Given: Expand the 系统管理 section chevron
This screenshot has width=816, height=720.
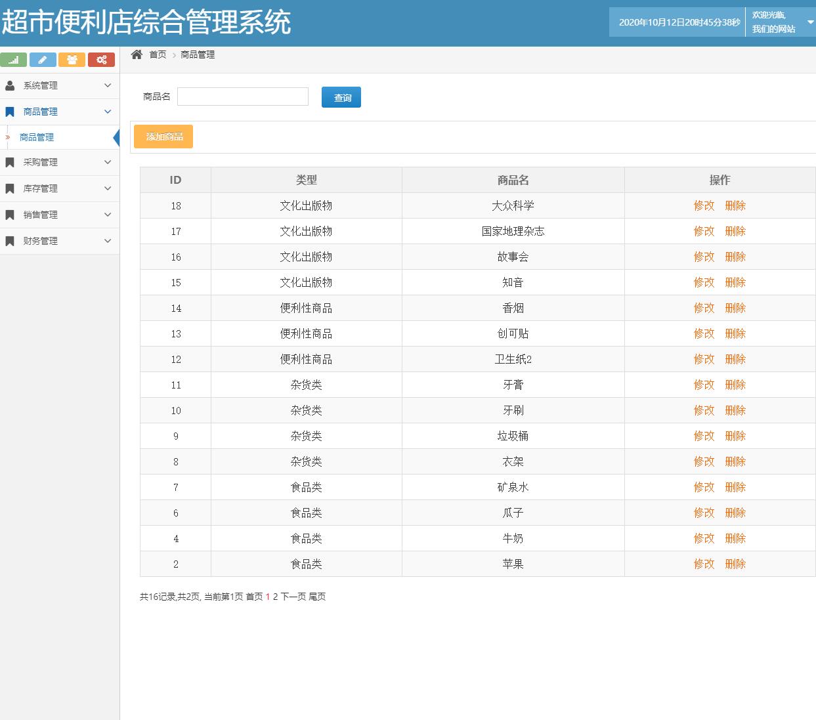Looking at the screenshot, I should point(108,85).
